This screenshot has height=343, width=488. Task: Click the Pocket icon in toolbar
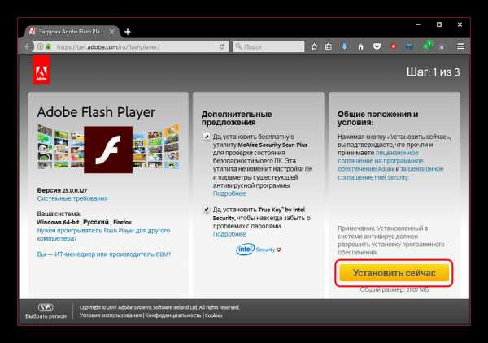[x=377, y=46]
